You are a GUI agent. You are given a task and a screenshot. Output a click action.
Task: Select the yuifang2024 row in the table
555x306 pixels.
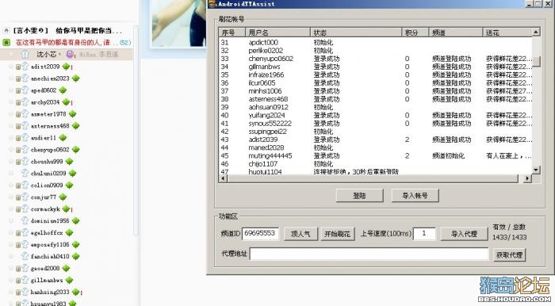pyautogui.click(x=375, y=115)
